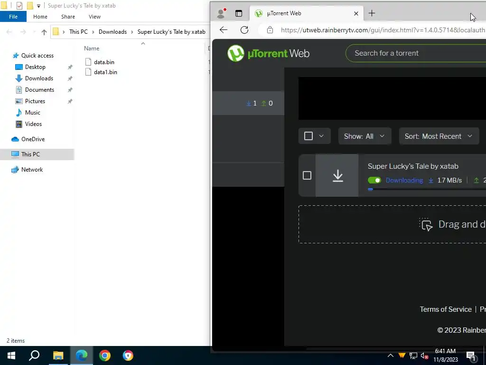
Task: Click the Search for a torrent field
Action: tap(415, 53)
